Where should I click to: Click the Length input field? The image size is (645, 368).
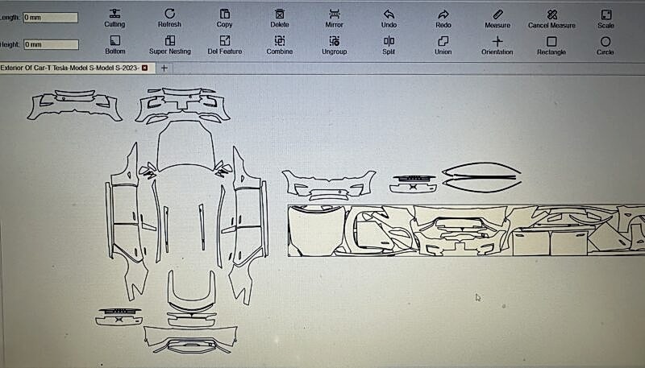[x=50, y=17]
